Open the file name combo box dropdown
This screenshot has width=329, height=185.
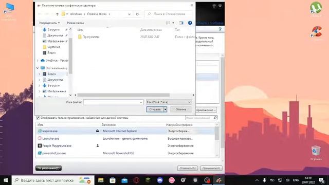tap(141, 102)
